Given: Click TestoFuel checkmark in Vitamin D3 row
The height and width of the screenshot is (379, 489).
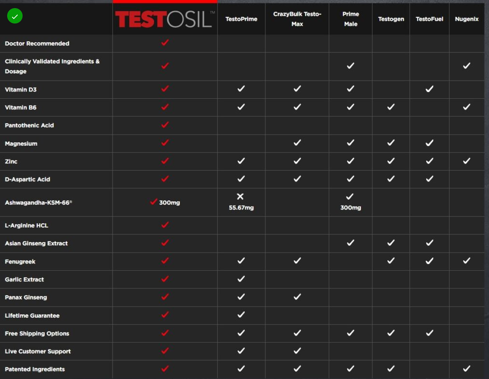Looking at the screenshot, I should point(429,89).
